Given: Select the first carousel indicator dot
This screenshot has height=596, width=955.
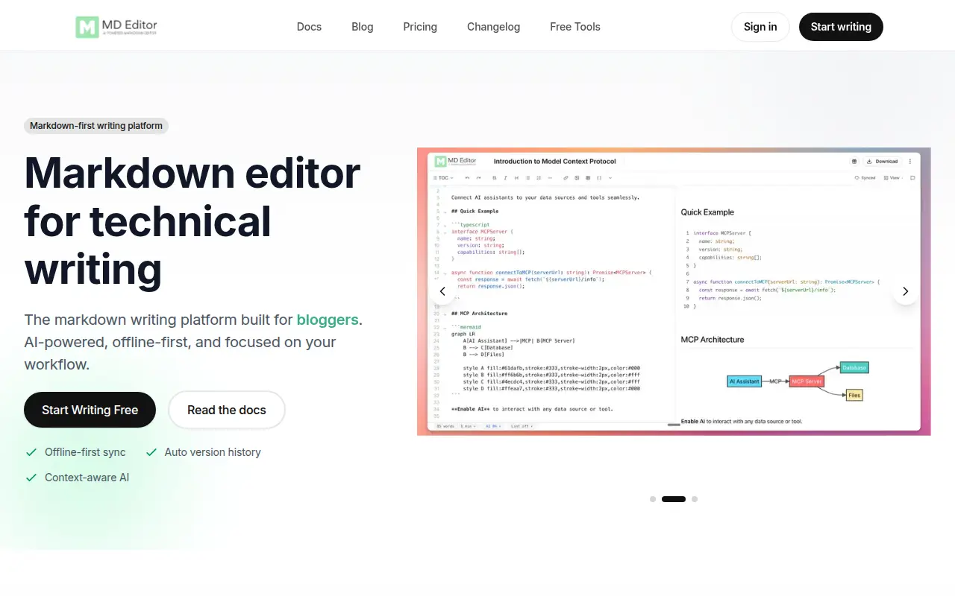Looking at the screenshot, I should [653, 499].
